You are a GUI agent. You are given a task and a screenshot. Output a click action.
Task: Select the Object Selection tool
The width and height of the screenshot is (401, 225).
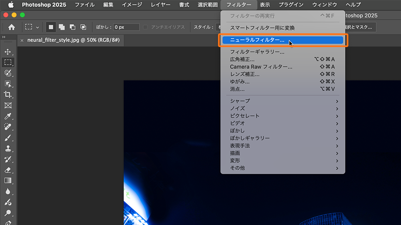click(8, 84)
